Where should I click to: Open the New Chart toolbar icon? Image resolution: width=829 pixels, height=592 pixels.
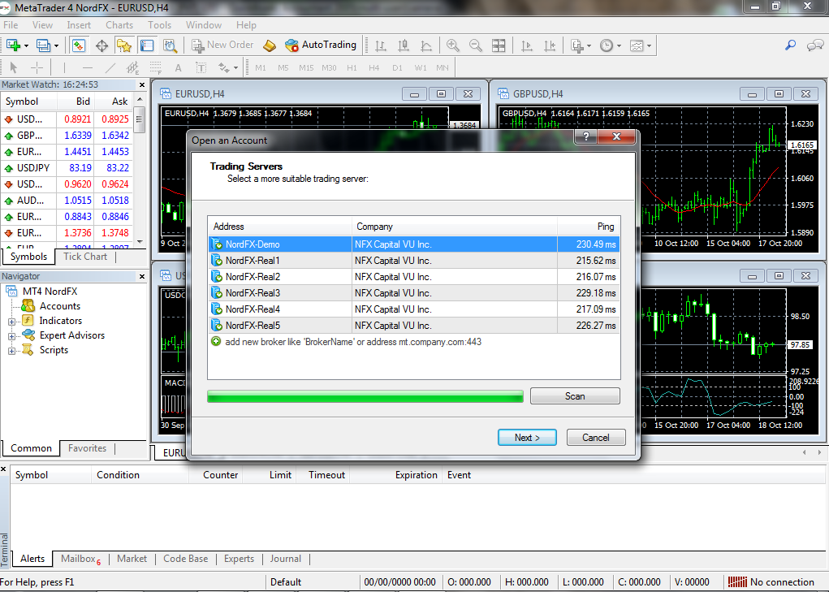click(x=13, y=45)
